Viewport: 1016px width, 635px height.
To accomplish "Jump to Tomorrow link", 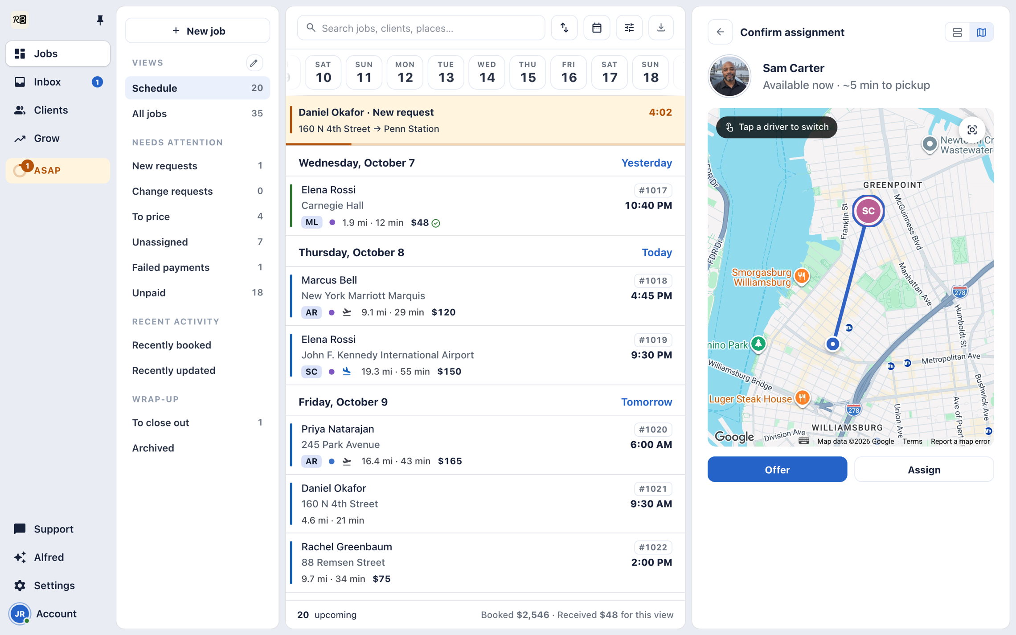I will pyautogui.click(x=647, y=402).
